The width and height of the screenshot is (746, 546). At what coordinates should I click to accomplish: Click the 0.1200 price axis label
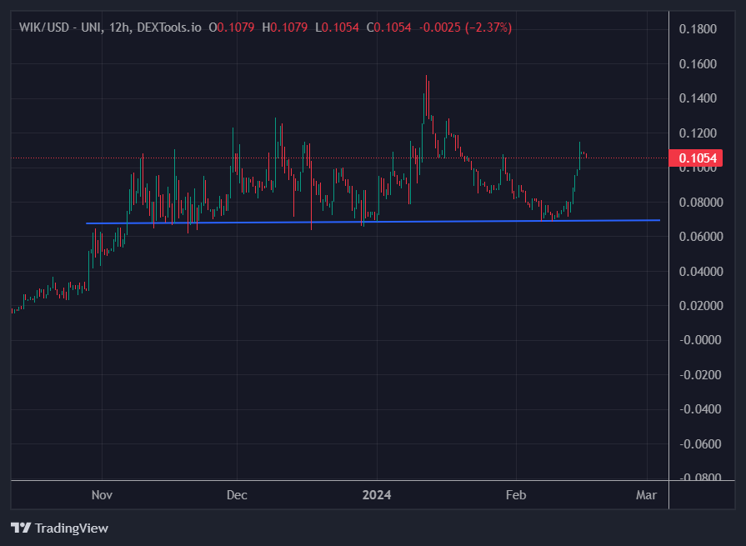click(x=698, y=133)
